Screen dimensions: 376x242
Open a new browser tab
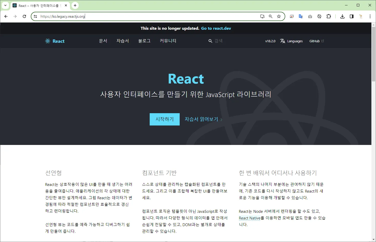point(75,5)
